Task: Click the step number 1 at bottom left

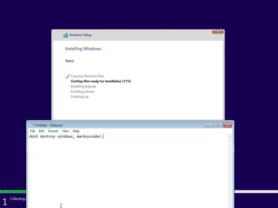Action: point(5,202)
